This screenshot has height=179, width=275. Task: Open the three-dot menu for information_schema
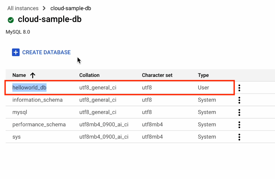239,100
